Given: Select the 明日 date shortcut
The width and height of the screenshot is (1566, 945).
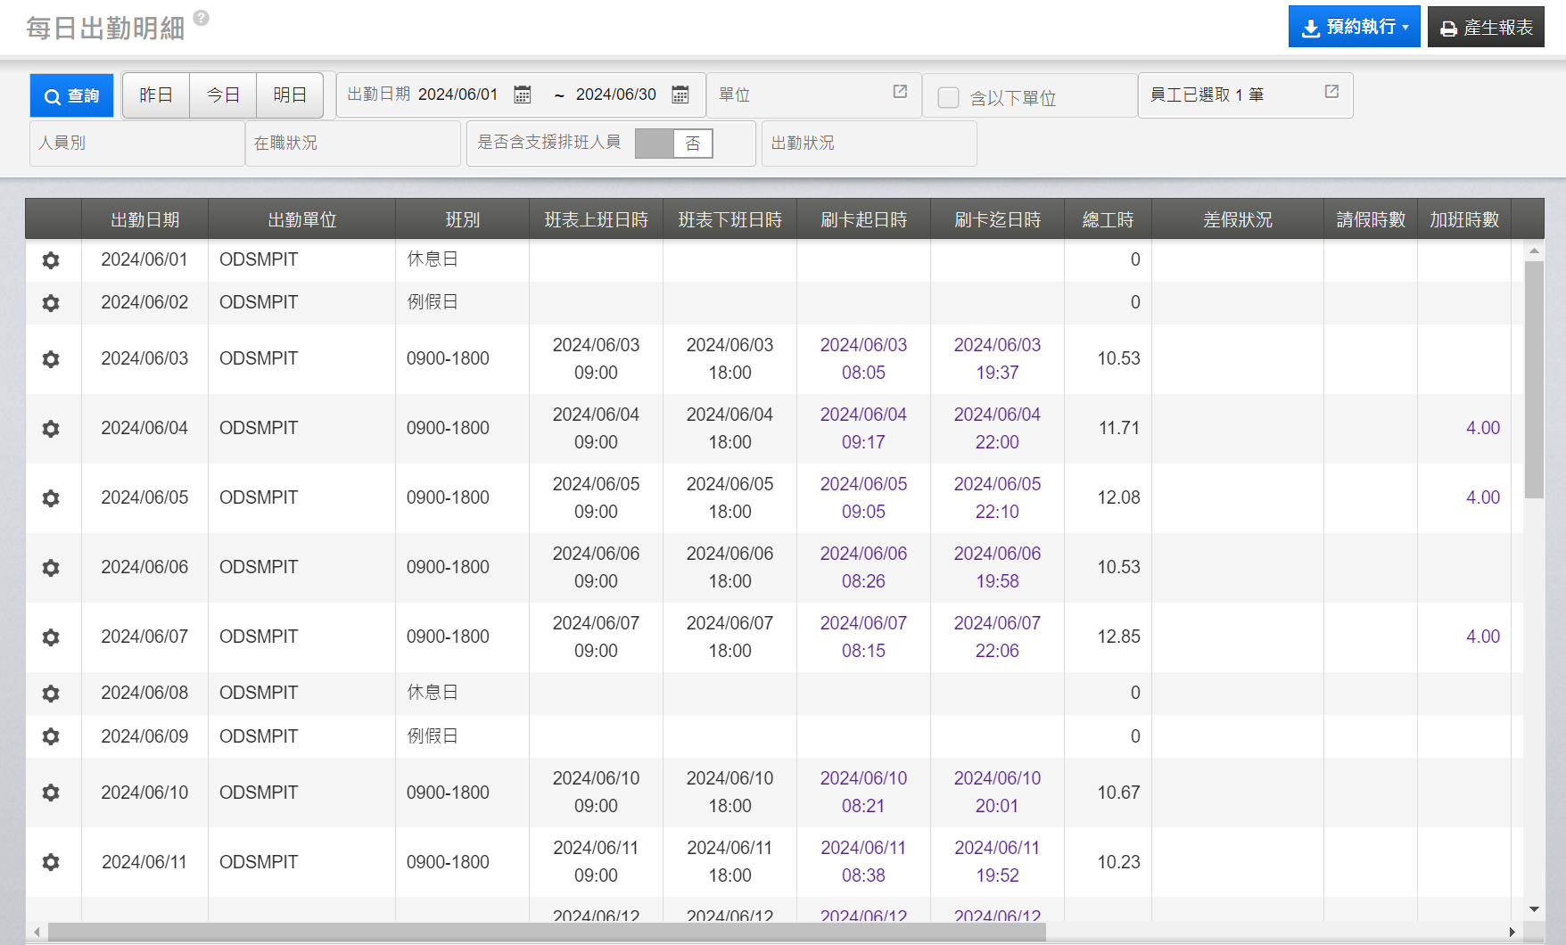Looking at the screenshot, I should (290, 95).
